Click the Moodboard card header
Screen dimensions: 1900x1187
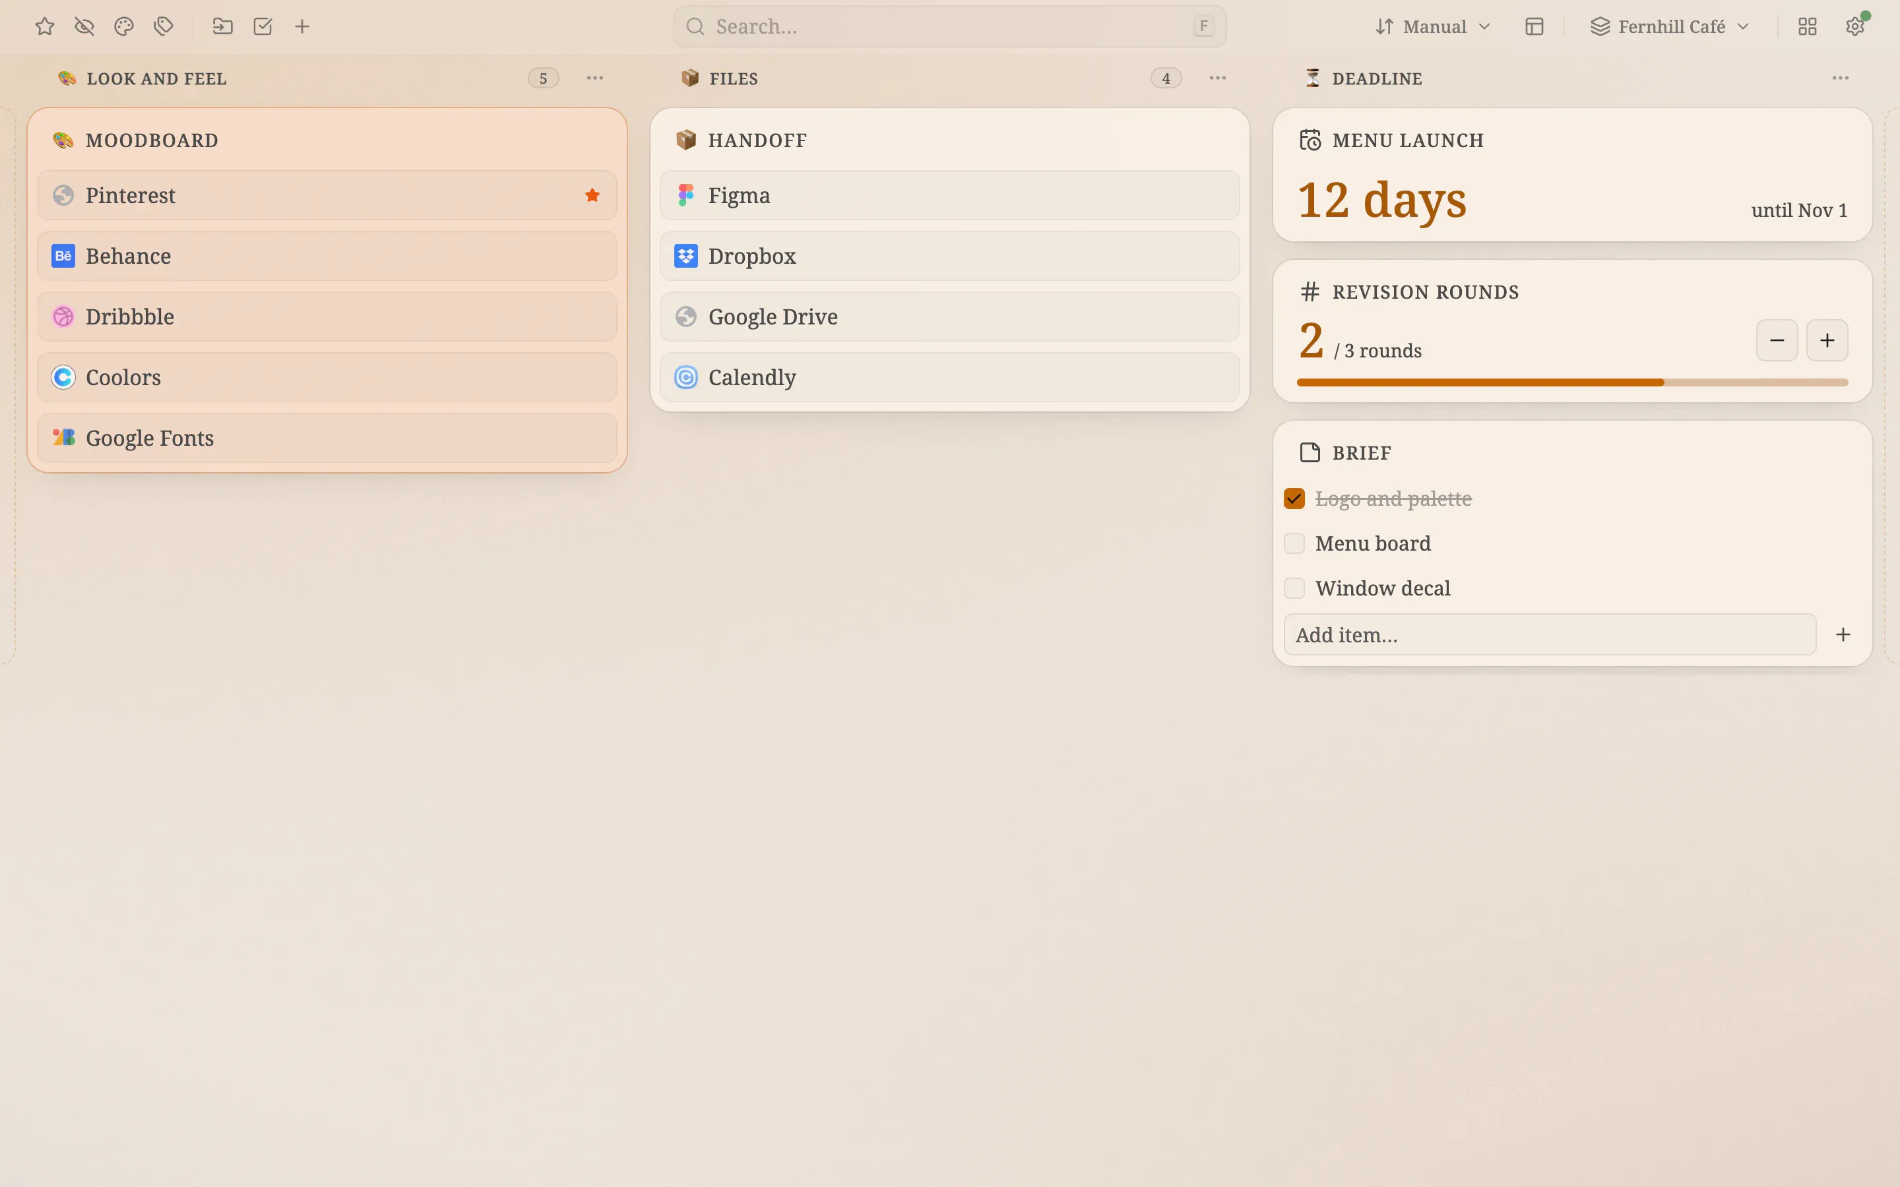327,140
